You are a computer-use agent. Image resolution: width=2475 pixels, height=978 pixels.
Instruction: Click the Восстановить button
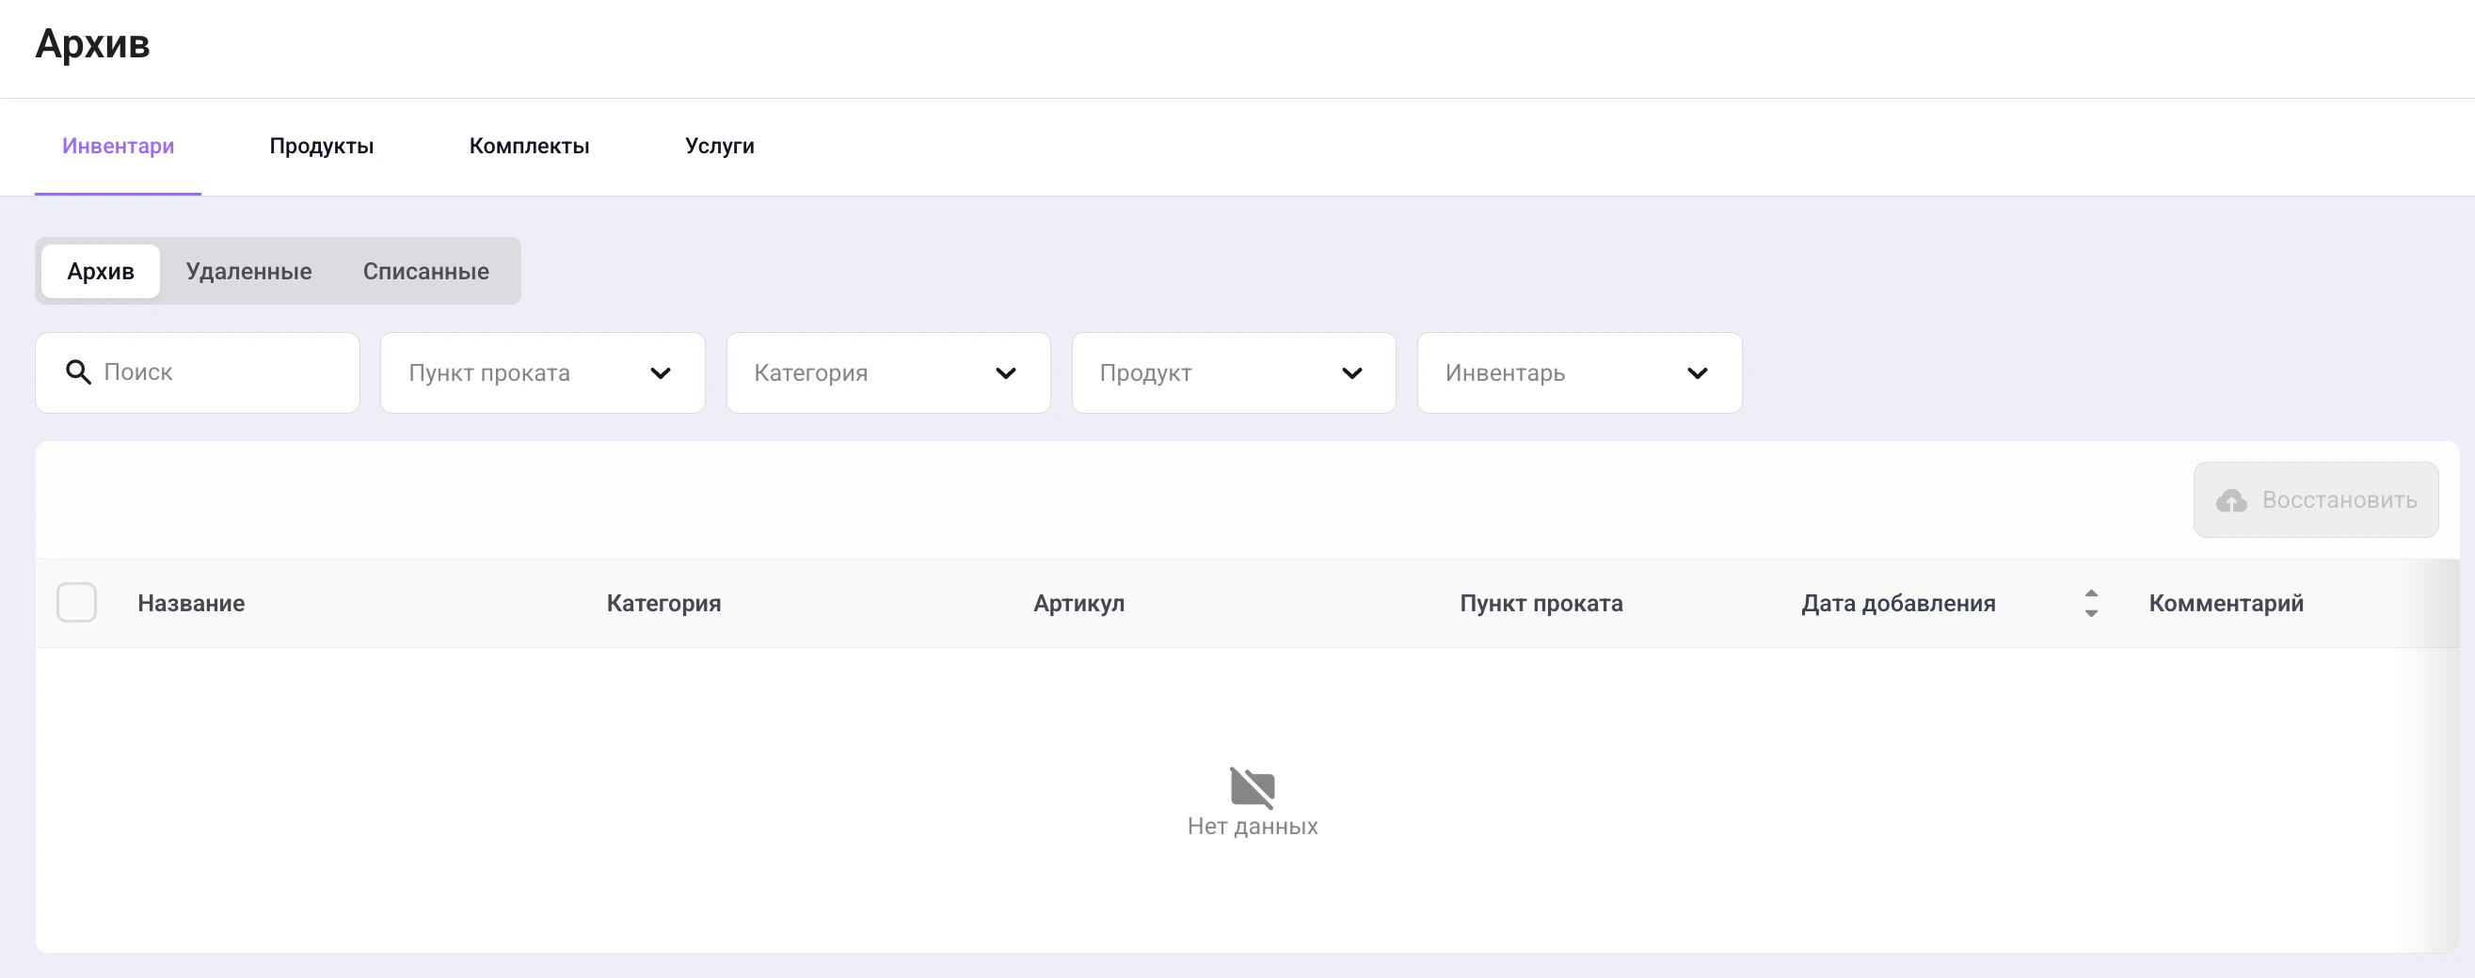click(2316, 499)
